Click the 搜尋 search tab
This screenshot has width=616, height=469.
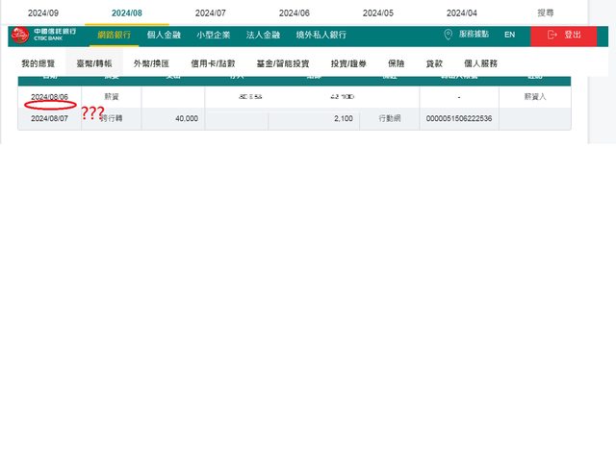pyautogui.click(x=546, y=12)
